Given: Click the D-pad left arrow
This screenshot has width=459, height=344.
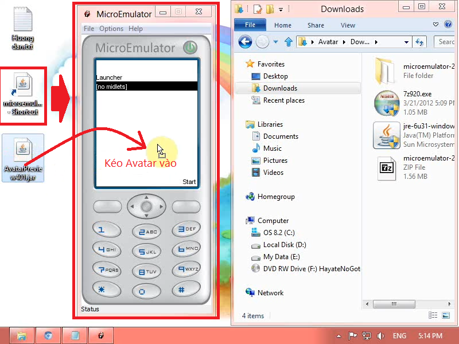Looking at the screenshot, I should pyautogui.click(x=132, y=206).
